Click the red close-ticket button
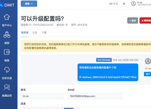Viewport: 151px width, 109px height. tap(145, 21)
